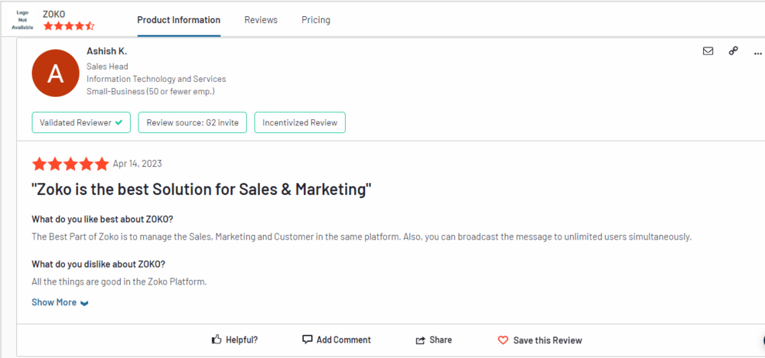Click the thumbs-up Helpful icon
The height and width of the screenshot is (358, 765).
[216, 340]
